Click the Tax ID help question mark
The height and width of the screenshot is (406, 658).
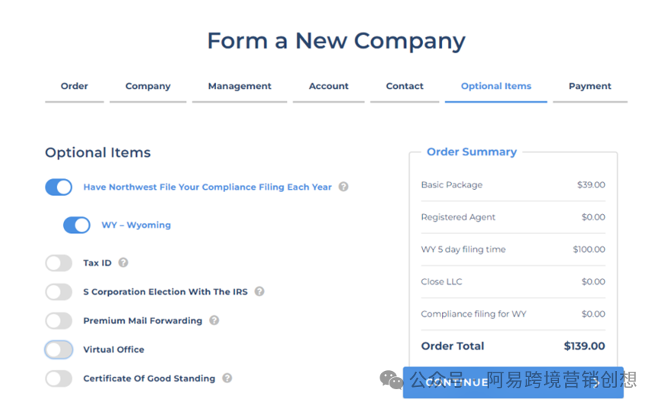tap(123, 263)
